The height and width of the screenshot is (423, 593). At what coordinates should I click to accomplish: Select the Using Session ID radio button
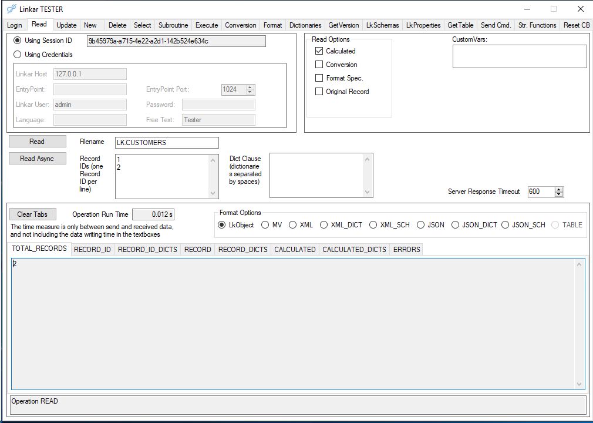[18, 41]
